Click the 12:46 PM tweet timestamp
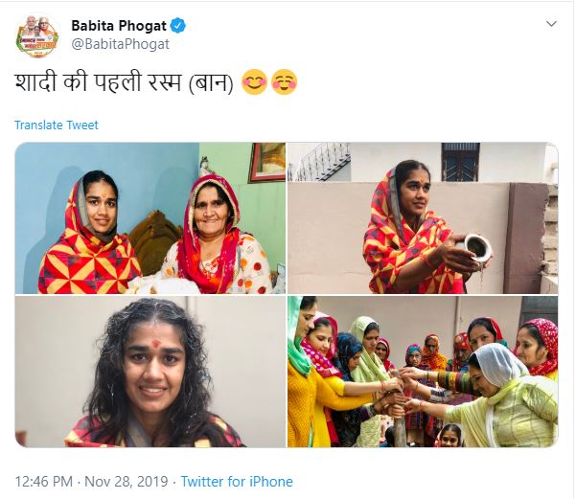 [41, 482]
